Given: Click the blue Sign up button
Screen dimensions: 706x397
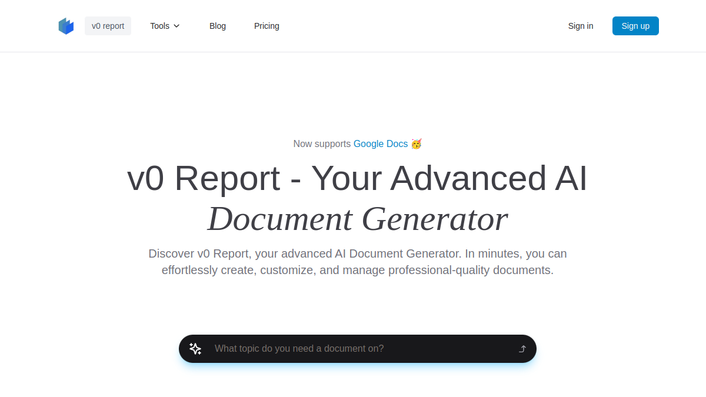Looking at the screenshot, I should (x=635, y=26).
